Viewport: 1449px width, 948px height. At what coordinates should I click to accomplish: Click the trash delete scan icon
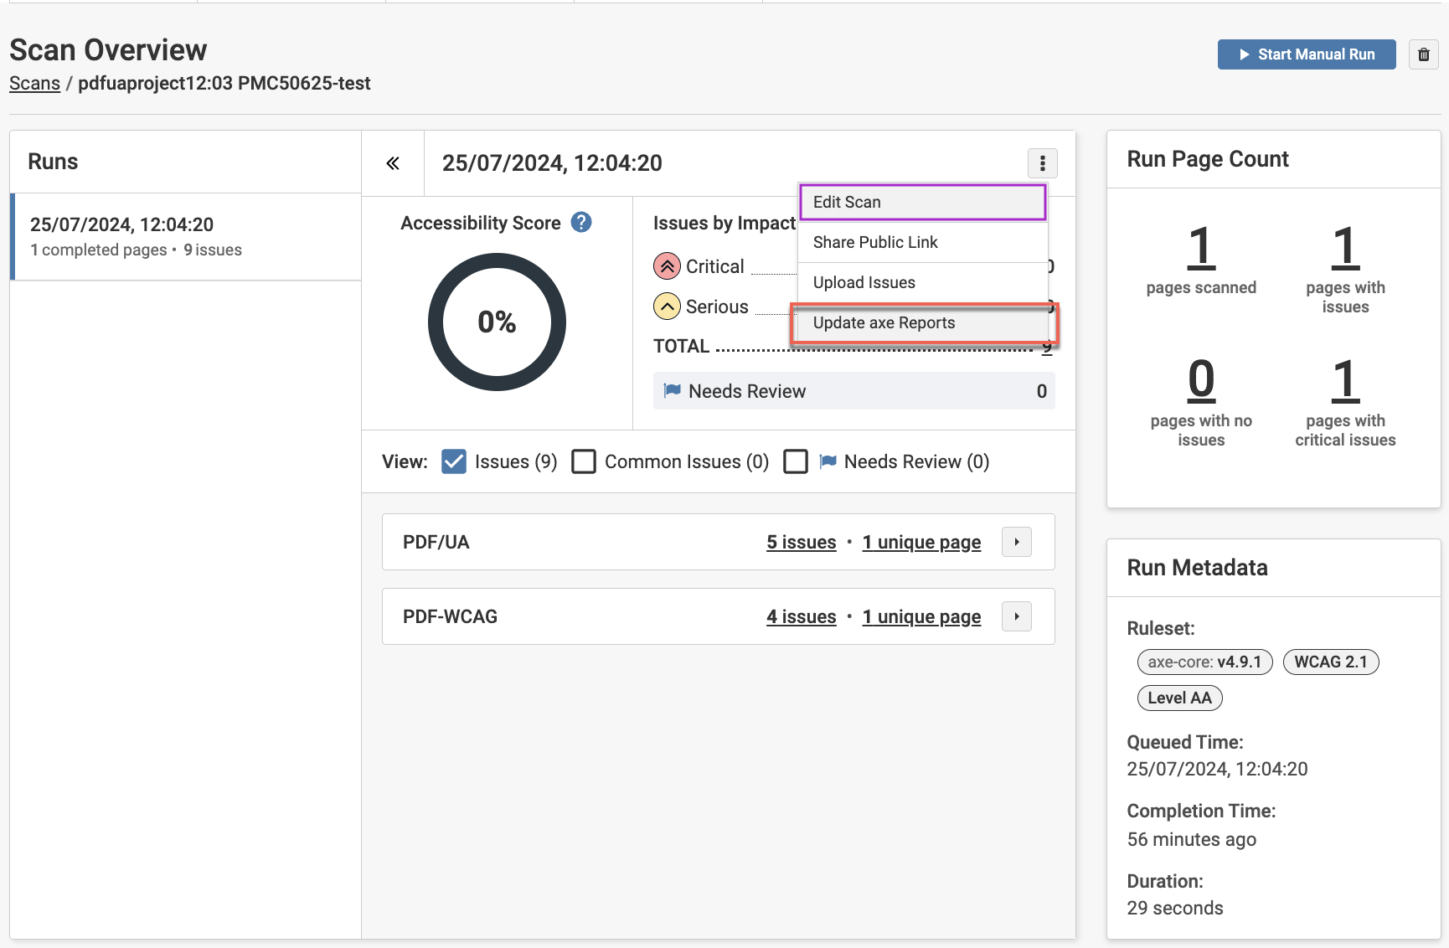[x=1423, y=54]
